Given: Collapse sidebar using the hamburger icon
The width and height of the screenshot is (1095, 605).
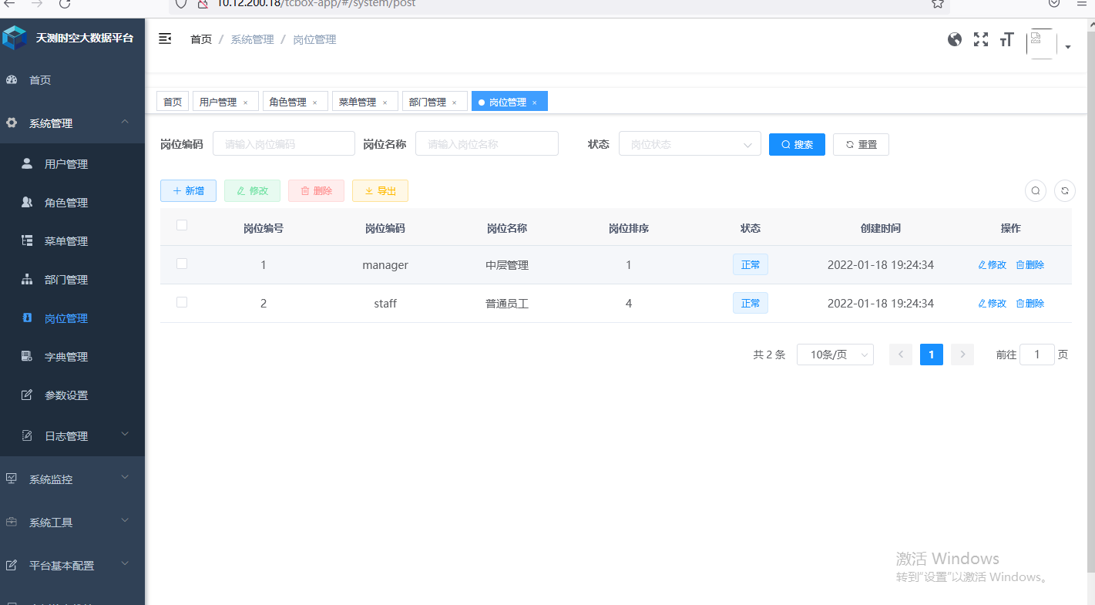Looking at the screenshot, I should [x=165, y=39].
